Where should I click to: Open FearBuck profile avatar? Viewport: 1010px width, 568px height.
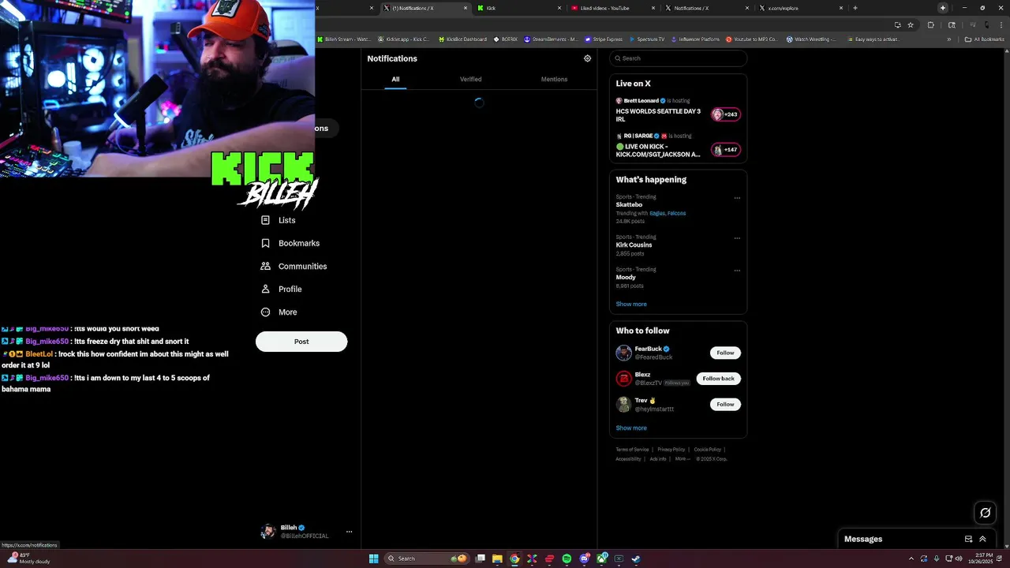(x=624, y=353)
